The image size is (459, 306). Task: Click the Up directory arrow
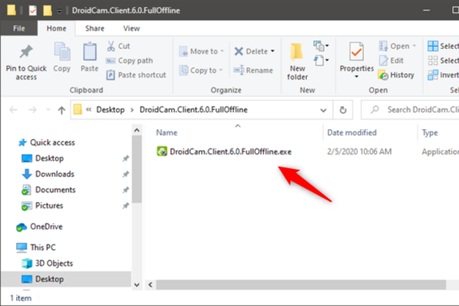(x=61, y=110)
